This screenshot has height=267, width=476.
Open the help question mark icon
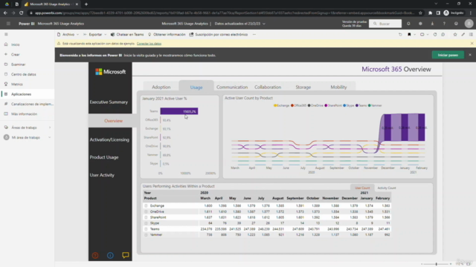coord(444,24)
